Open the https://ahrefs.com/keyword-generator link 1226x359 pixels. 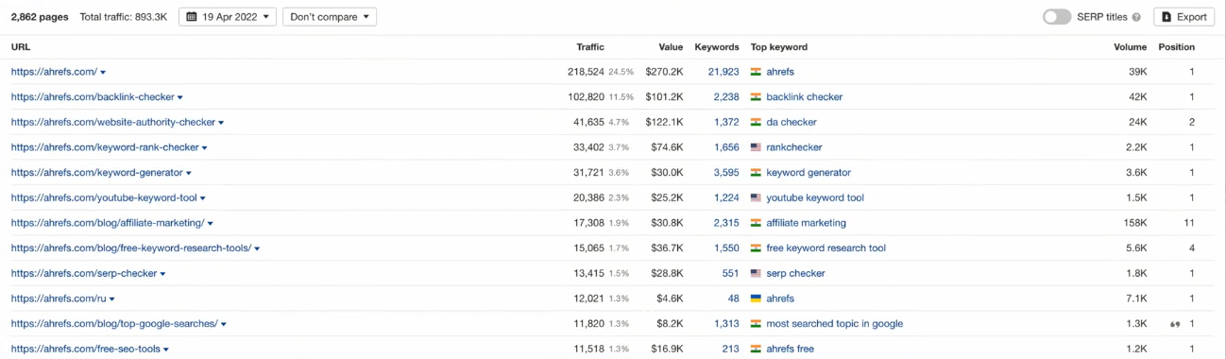pyautogui.click(x=97, y=173)
